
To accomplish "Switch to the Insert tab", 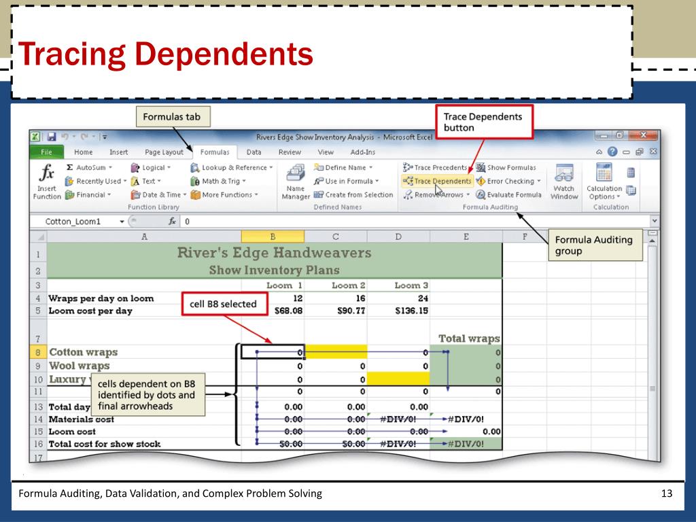I will point(118,152).
